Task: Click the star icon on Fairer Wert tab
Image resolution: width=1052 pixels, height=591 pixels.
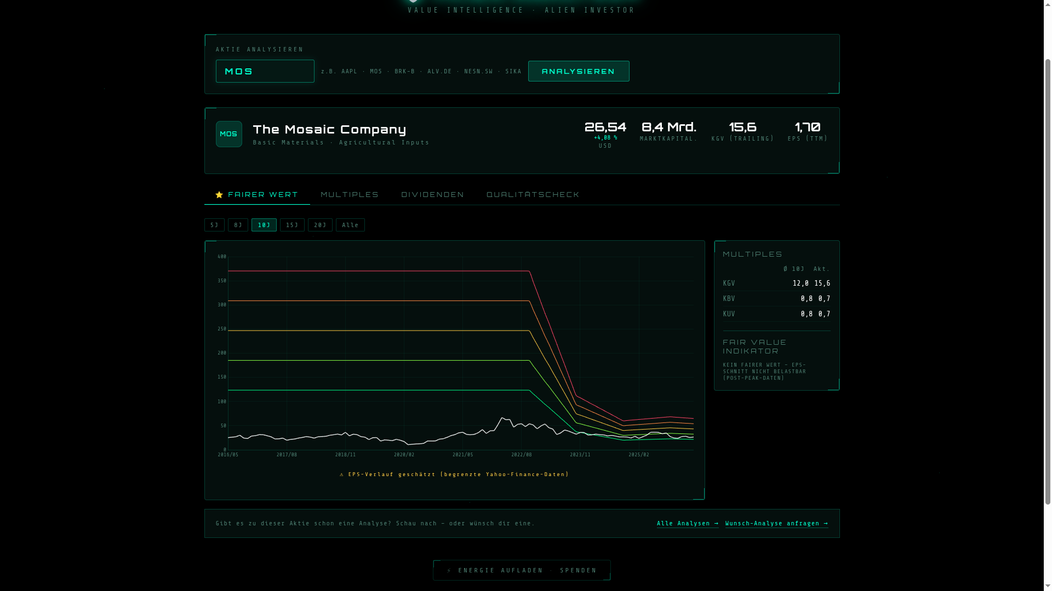Action: (x=219, y=195)
